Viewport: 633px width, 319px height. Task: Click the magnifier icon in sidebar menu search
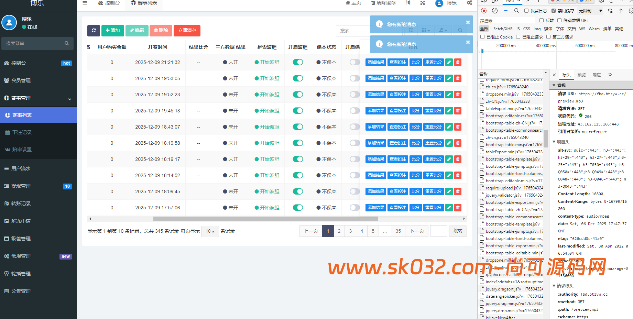pyautogui.click(x=67, y=43)
